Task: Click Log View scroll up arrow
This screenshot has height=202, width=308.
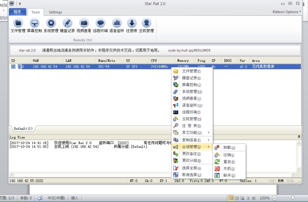Action: point(298,143)
